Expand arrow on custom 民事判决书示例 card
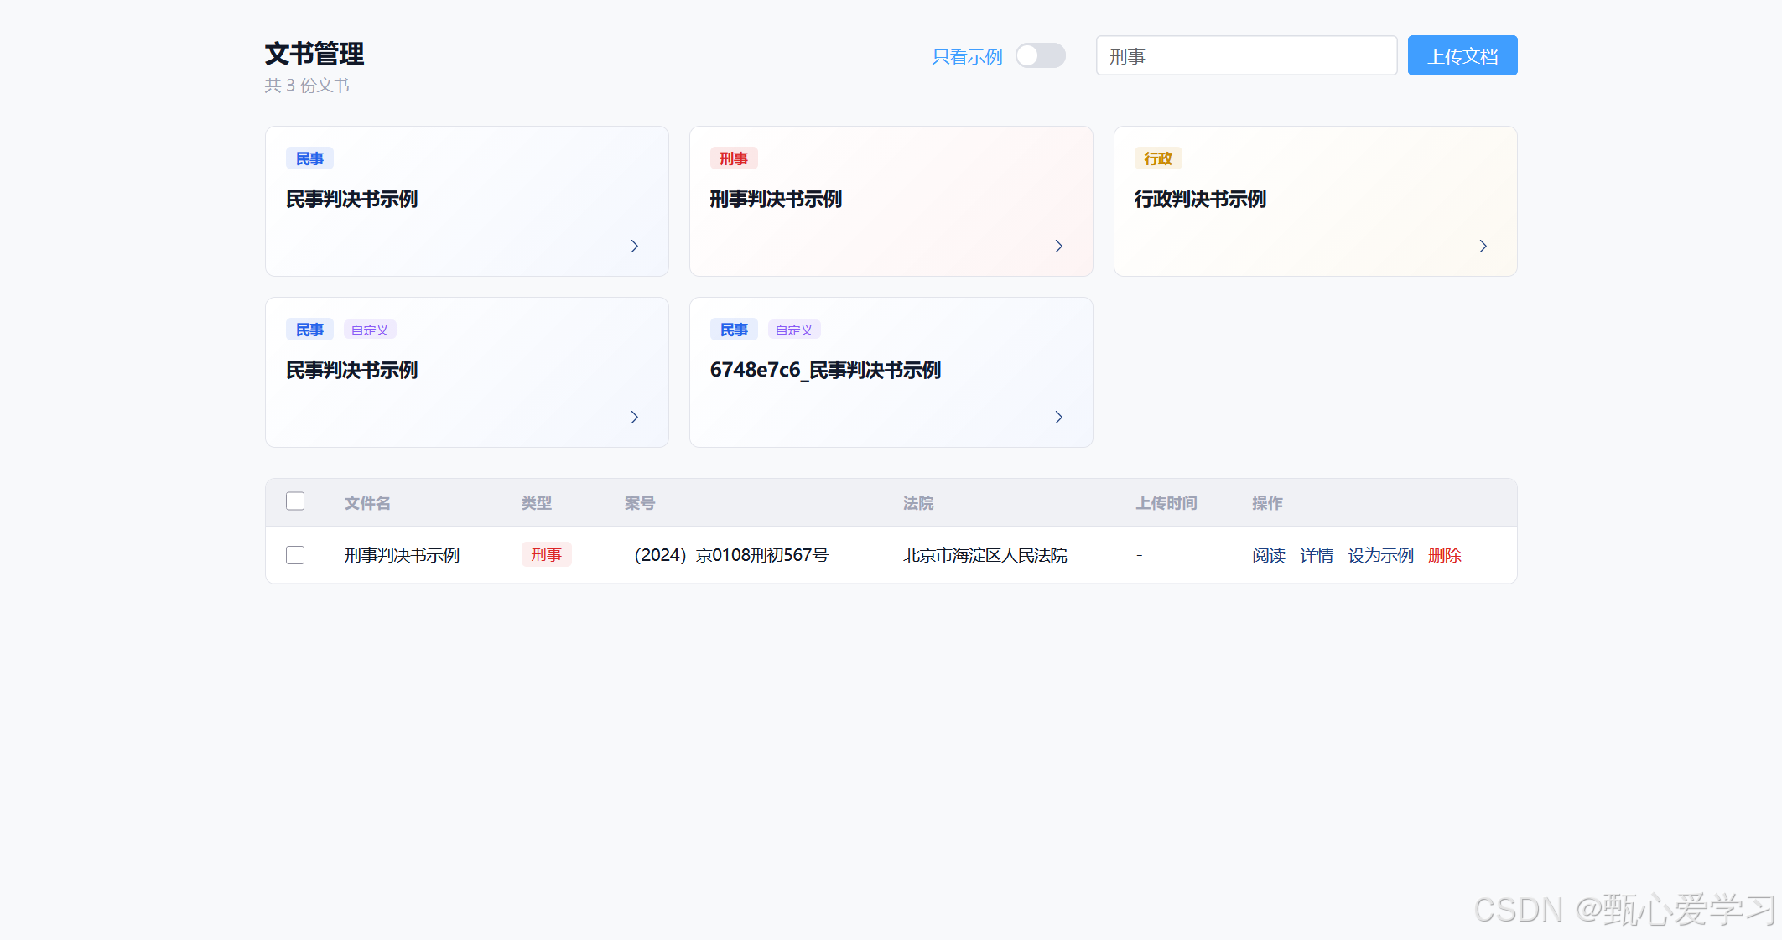Image resolution: width=1782 pixels, height=940 pixels. pyautogui.click(x=634, y=417)
